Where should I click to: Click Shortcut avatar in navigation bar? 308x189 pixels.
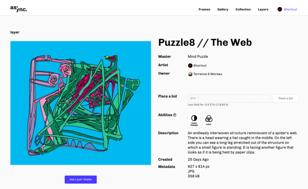280,9
